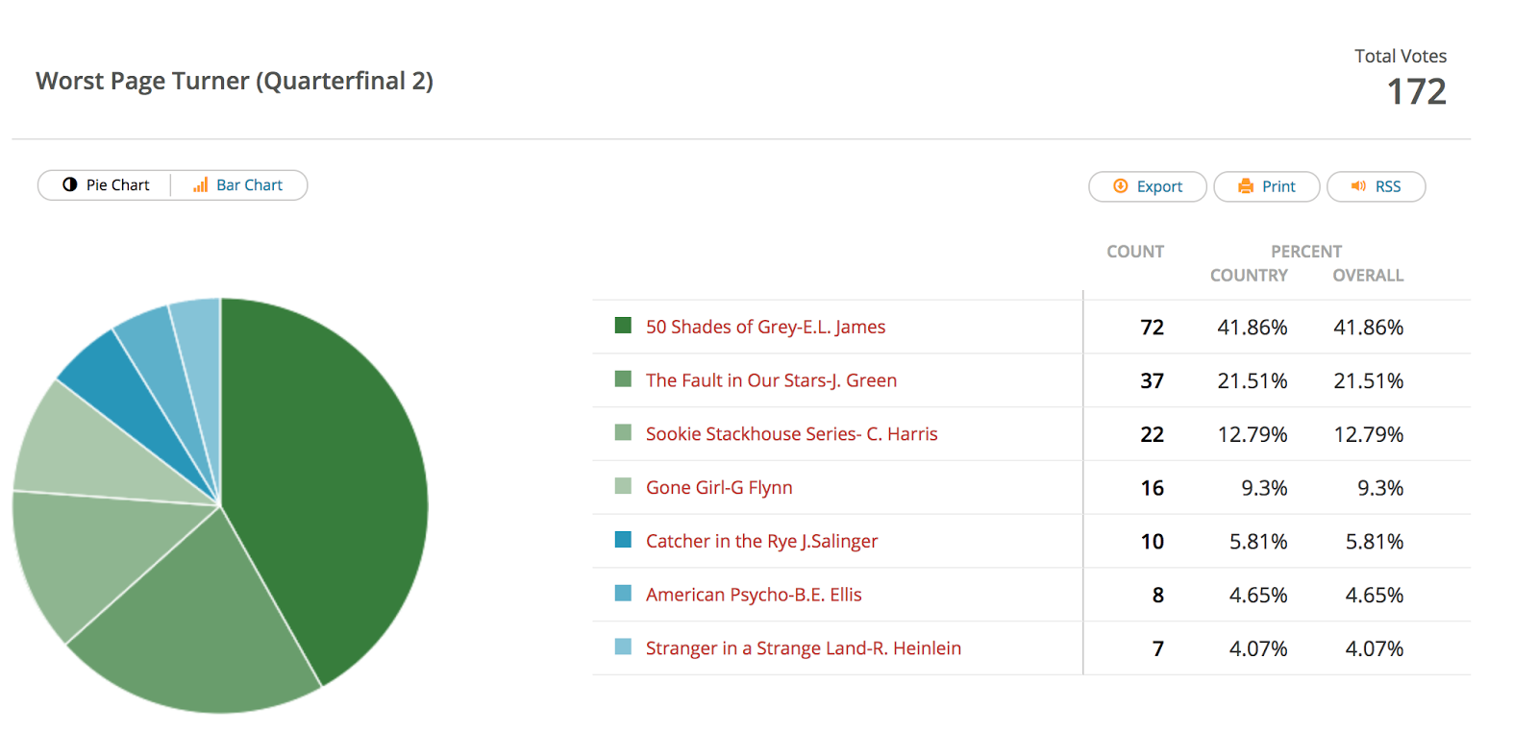Click the largest dark green pie slice

(336, 480)
